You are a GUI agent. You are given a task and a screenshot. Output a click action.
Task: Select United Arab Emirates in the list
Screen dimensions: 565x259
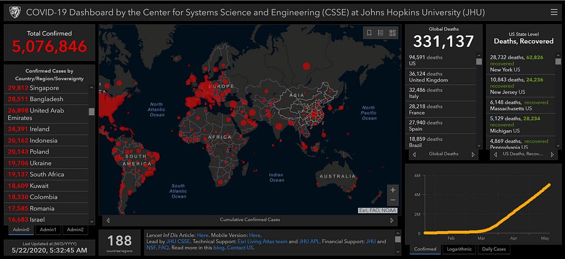click(x=46, y=114)
